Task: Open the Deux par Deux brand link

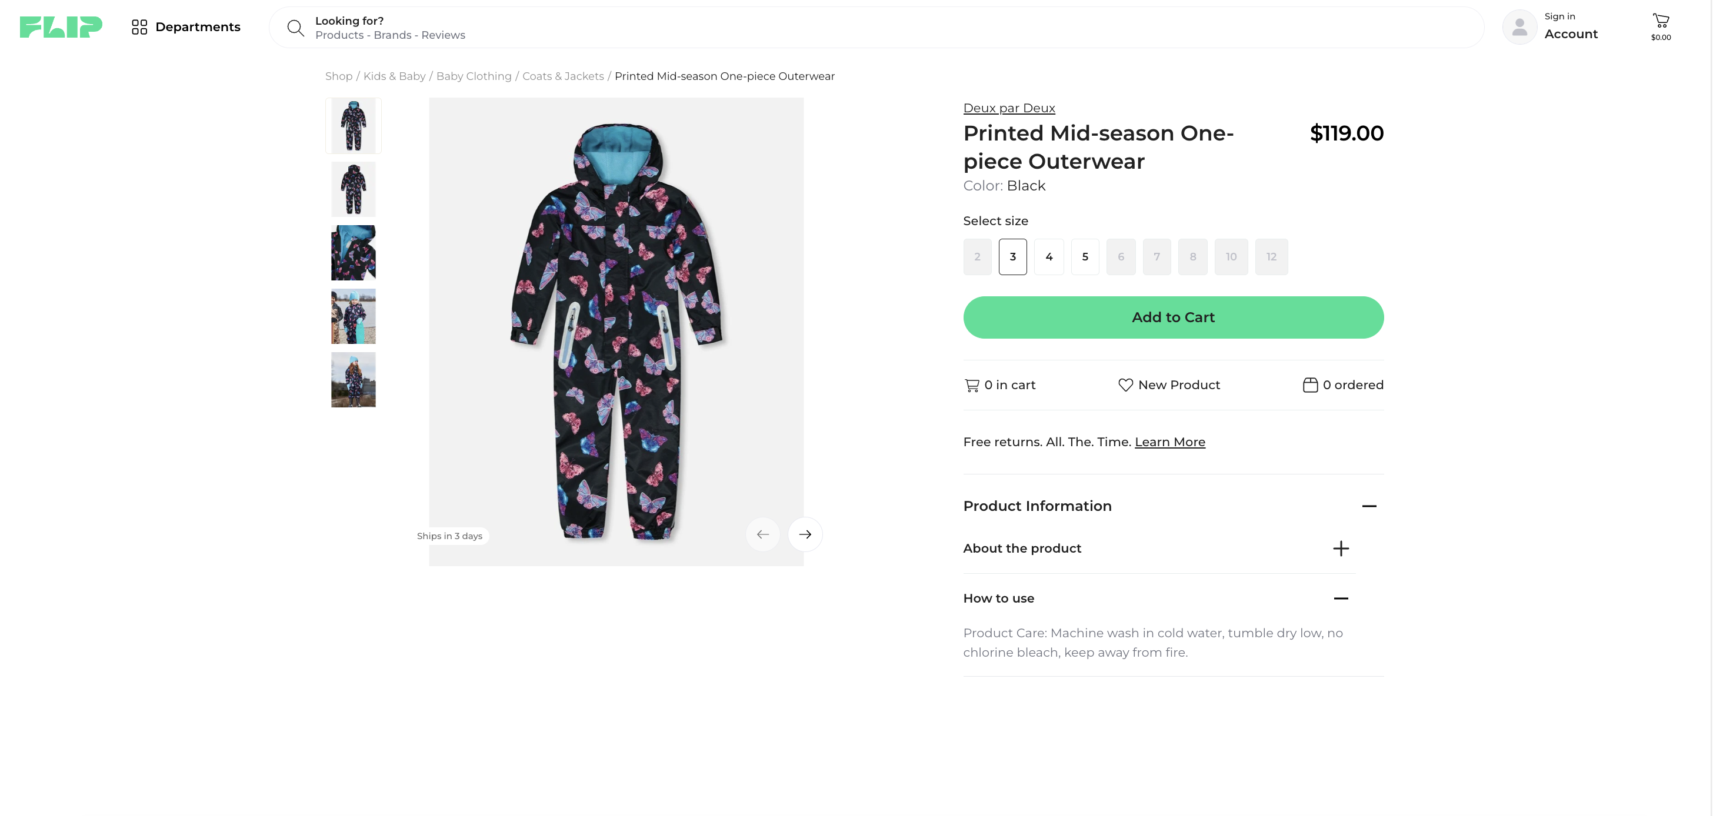Action: tap(1009, 108)
